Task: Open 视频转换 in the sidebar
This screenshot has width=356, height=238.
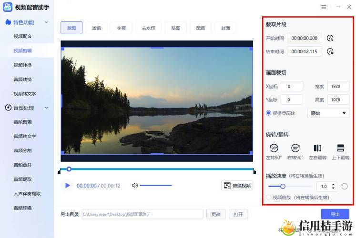Action: click(23, 65)
